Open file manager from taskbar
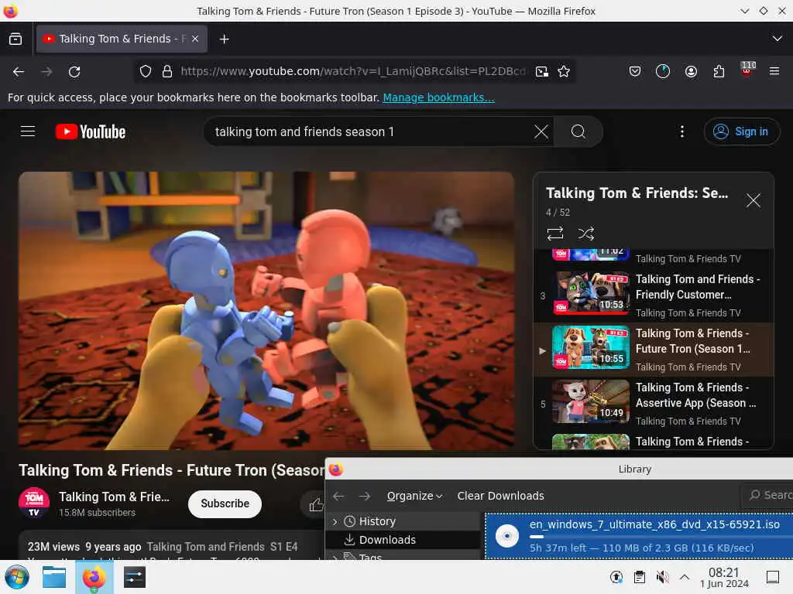793x594 pixels. pyautogui.click(x=54, y=577)
